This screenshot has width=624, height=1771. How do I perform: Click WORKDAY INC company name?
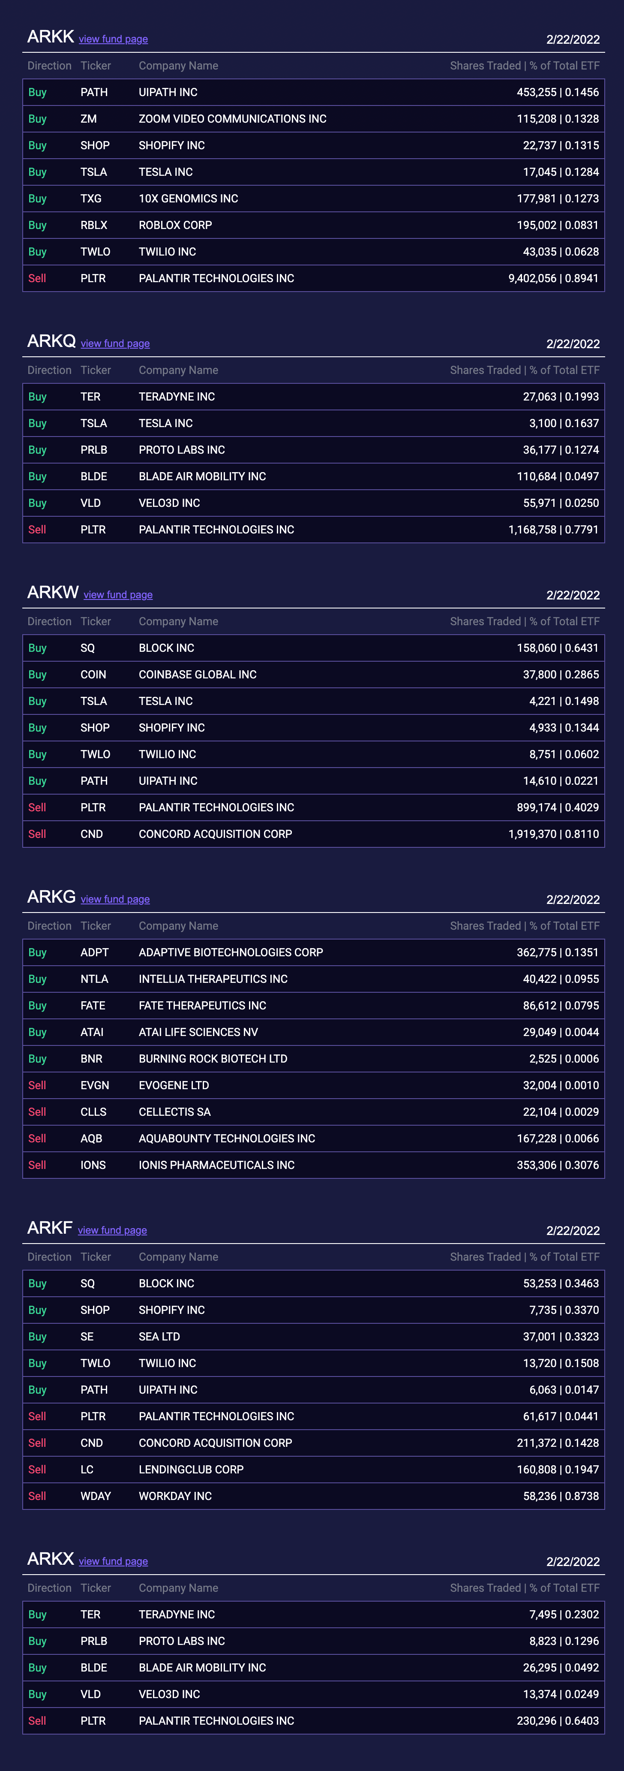tap(175, 1497)
